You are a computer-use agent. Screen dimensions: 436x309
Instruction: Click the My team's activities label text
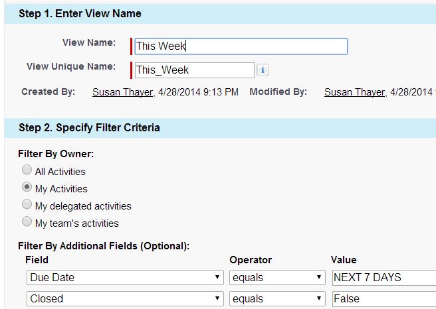77,223
